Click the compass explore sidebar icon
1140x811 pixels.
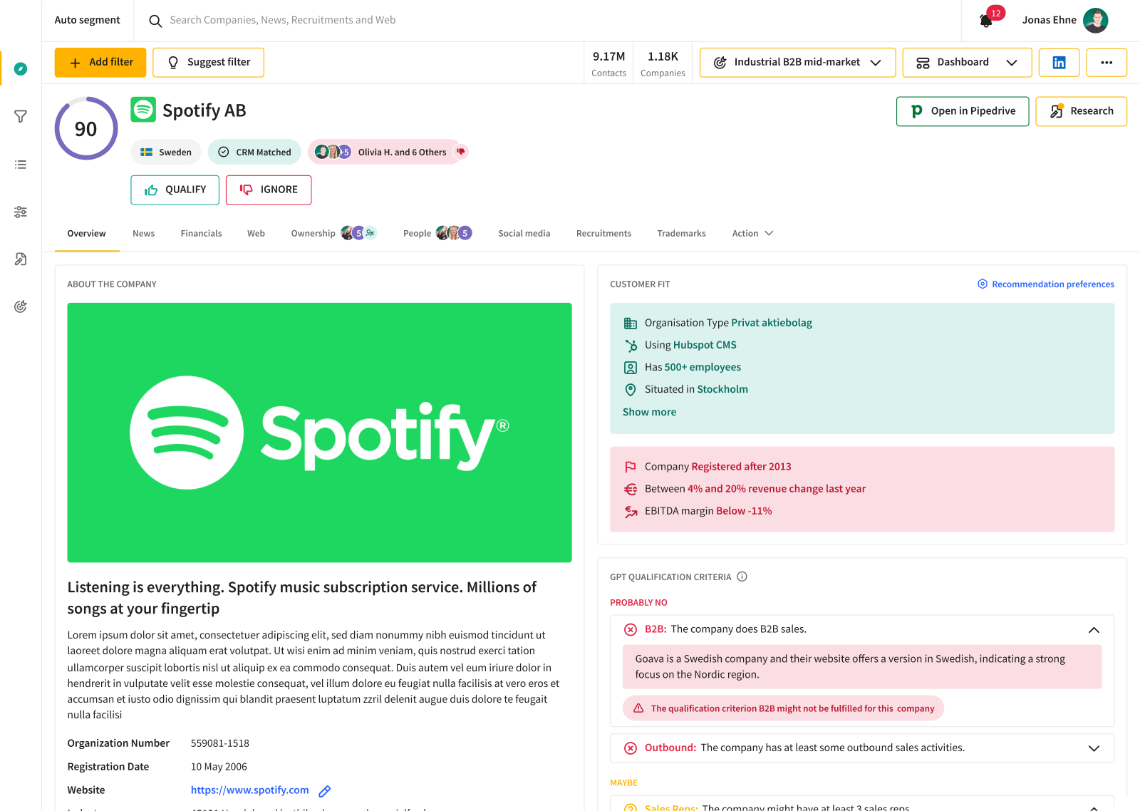pyautogui.click(x=21, y=69)
